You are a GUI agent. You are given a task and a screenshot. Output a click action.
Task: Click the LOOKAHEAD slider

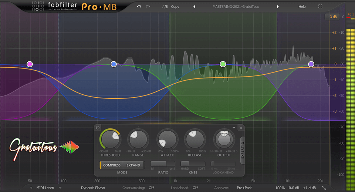(x=223, y=164)
